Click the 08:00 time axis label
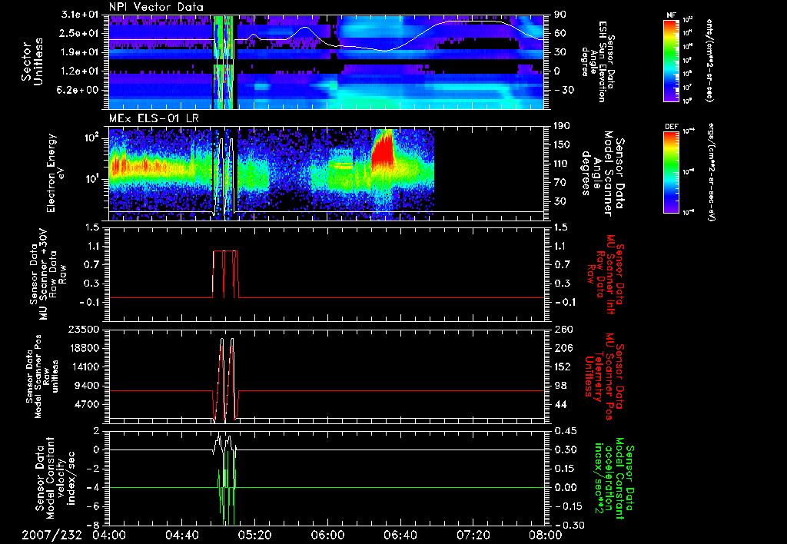 pos(546,535)
